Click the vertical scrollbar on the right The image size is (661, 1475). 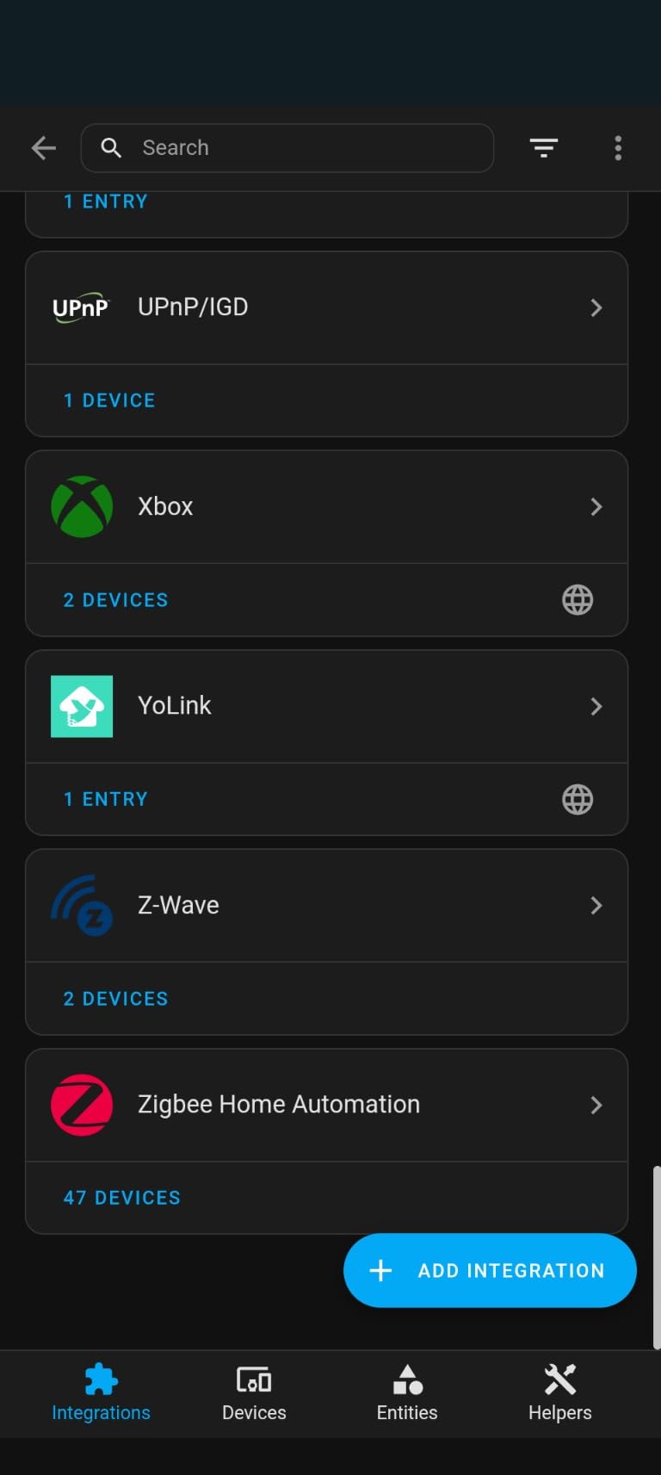656,1257
